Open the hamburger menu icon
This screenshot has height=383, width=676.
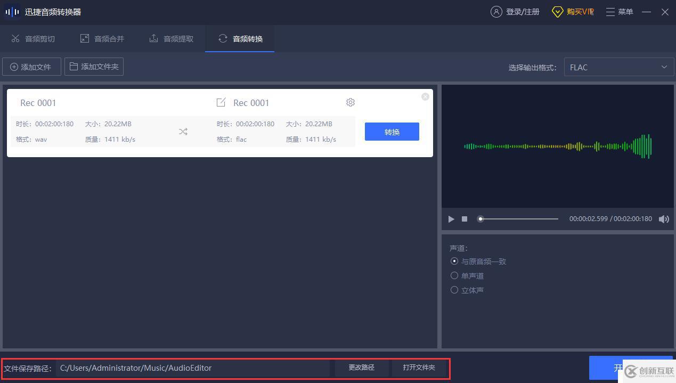pos(610,12)
